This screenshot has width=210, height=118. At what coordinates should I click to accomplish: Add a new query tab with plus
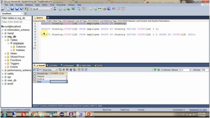[48, 18]
